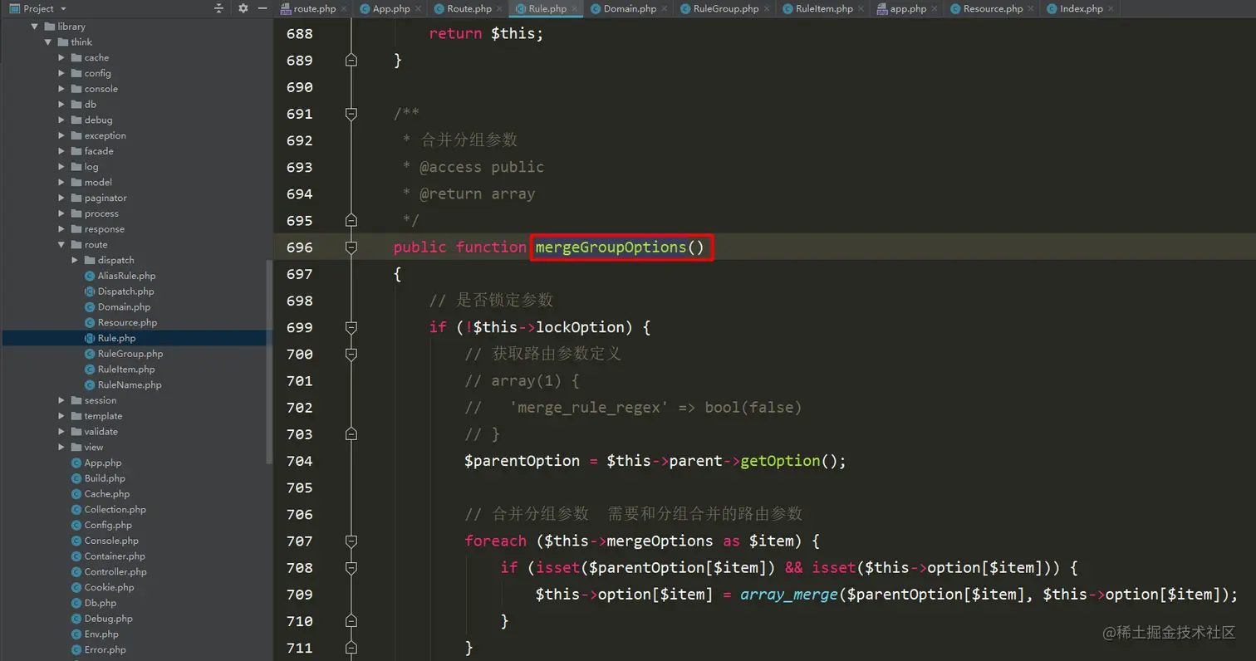Image resolution: width=1256 pixels, height=661 pixels.
Task: Open Build.php from the project tree
Action: coord(98,478)
